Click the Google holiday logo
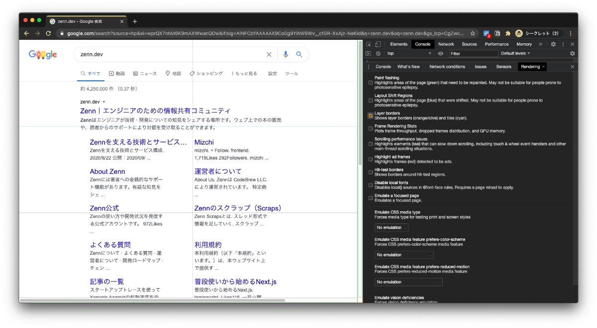This screenshot has height=328, width=597. pyautogui.click(x=43, y=55)
